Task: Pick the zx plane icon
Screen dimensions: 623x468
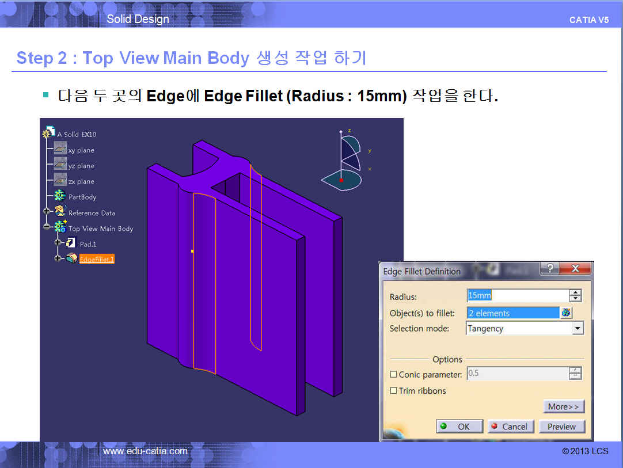Action: 60,181
